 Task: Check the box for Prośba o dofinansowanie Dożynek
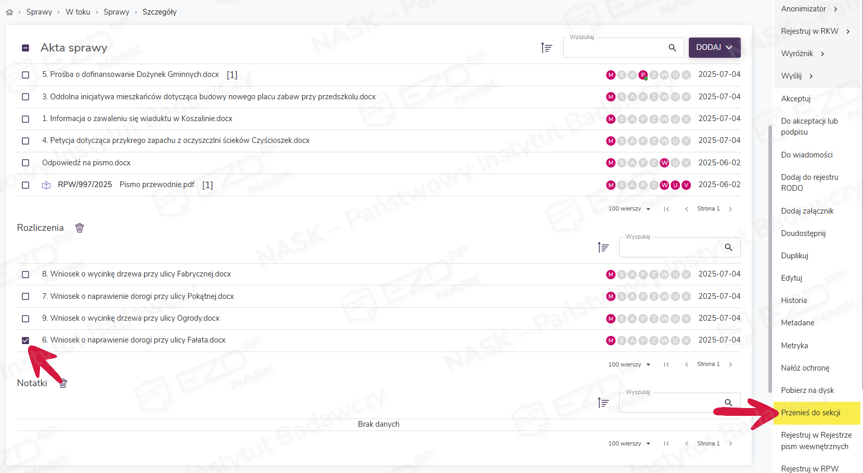click(25, 75)
